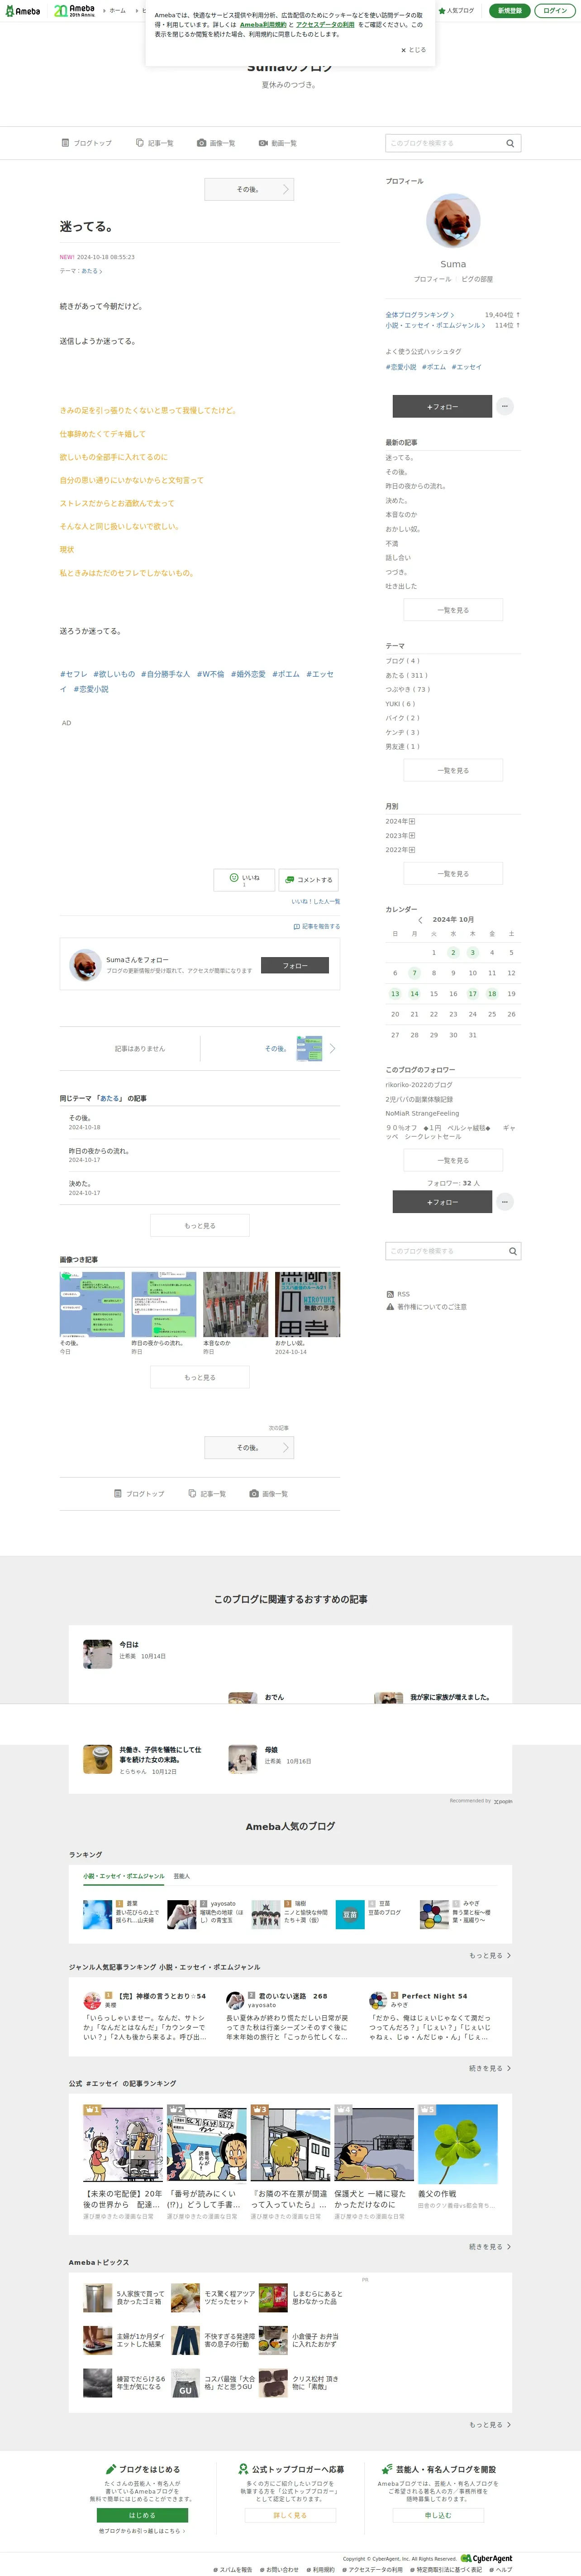The width and height of the screenshot is (581, 2576).
Task: Click the Ameba logo in header
Action: pyautogui.click(x=22, y=11)
